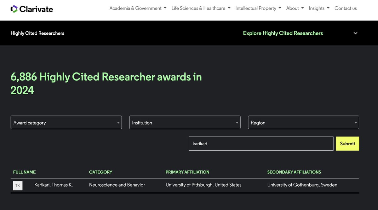Click the Full Name column header

coord(24,172)
